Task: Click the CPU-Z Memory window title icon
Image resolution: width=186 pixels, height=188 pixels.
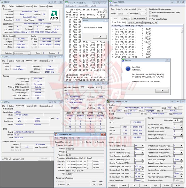Action: point(2,57)
